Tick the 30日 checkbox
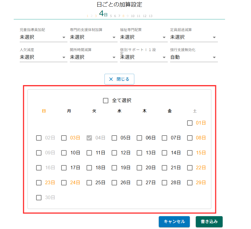251x229 pixels. tap(39, 198)
